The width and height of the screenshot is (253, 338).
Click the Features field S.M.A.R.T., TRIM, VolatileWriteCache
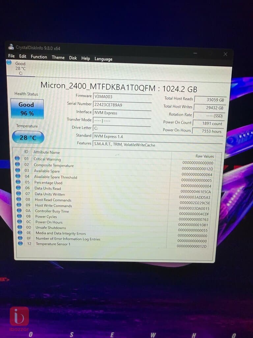(157, 145)
